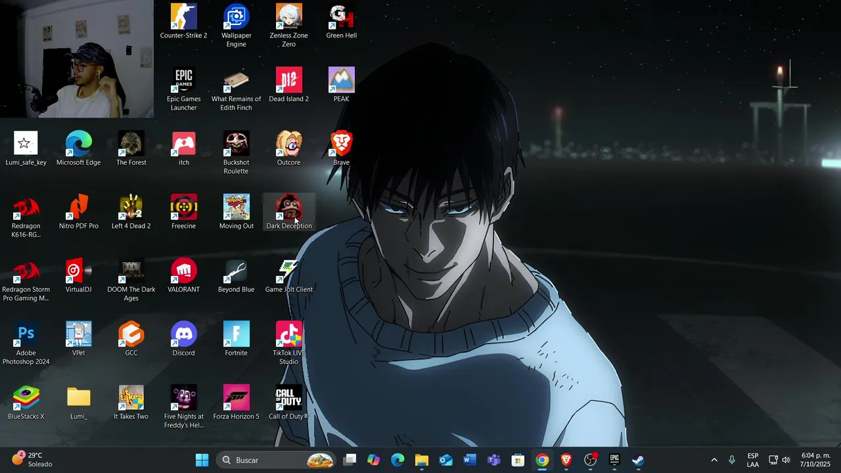
Task: Open Word from the taskbar
Action: 469,460
